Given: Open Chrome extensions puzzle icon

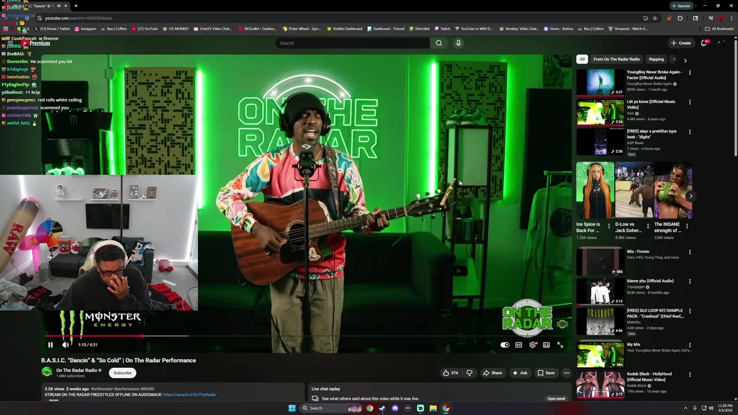Looking at the screenshot, I should pos(680,18).
